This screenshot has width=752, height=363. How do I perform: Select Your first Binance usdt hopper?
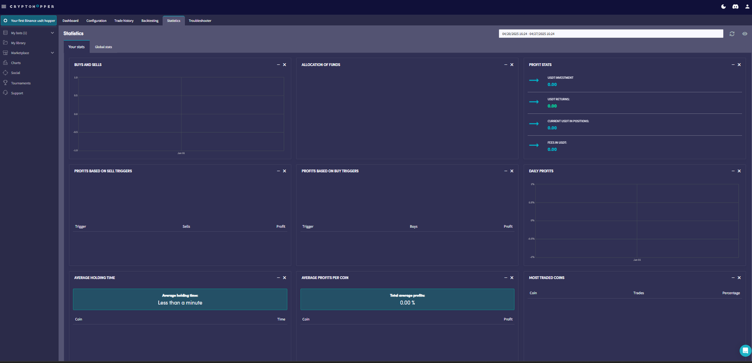(29, 21)
